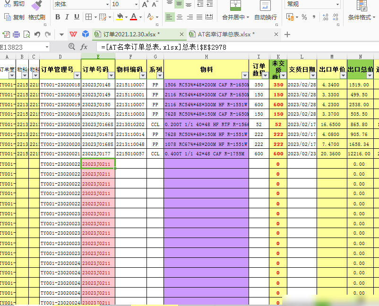The width and height of the screenshot is (379, 306).
Task: Click the red WPS home icon
Action: [x=73, y=34]
